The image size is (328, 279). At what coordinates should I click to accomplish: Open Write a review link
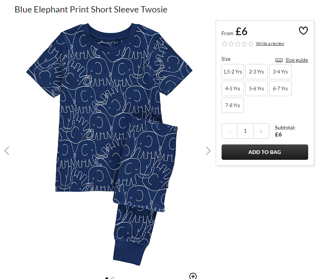[x=270, y=44]
